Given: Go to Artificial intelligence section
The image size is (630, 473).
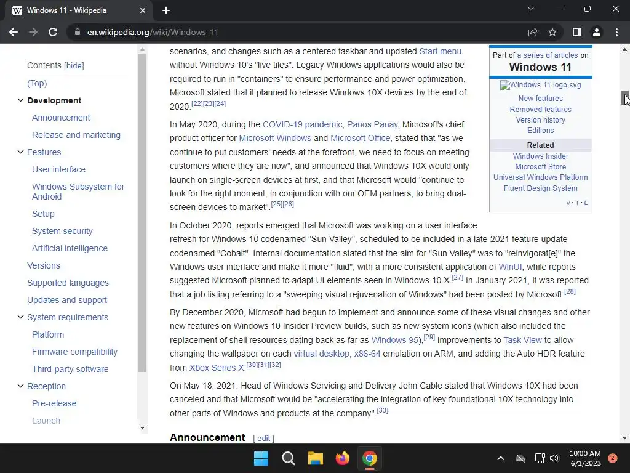Looking at the screenshot, I should [70, 249].
